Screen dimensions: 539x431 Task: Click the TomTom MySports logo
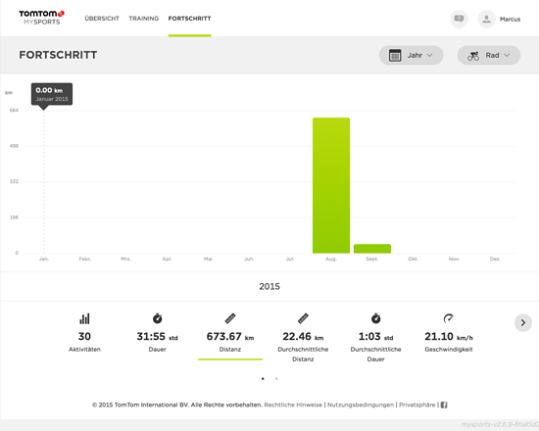[x=41, y=18]
